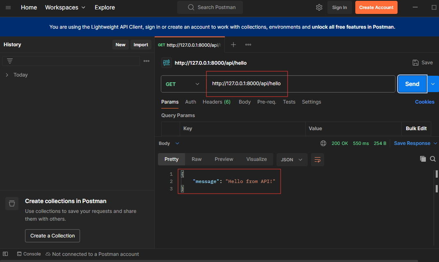Switch to the Headers tab
The width and height of the screenshot is (439, 262).
pos(216,102)
